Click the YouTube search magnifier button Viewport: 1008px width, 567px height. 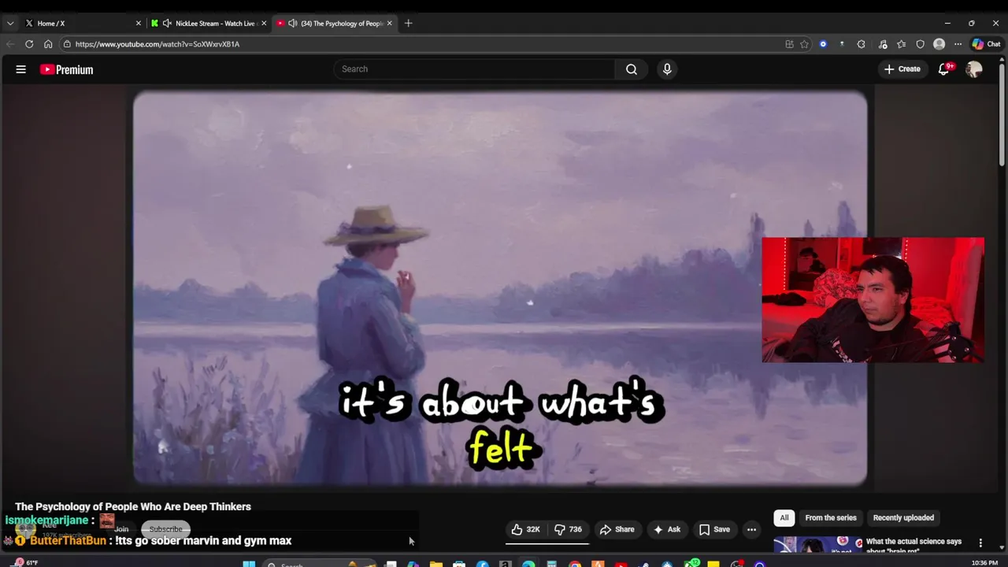632,69
